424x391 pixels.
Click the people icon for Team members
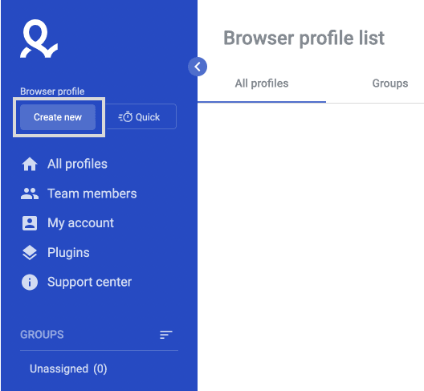click(30, 193)
